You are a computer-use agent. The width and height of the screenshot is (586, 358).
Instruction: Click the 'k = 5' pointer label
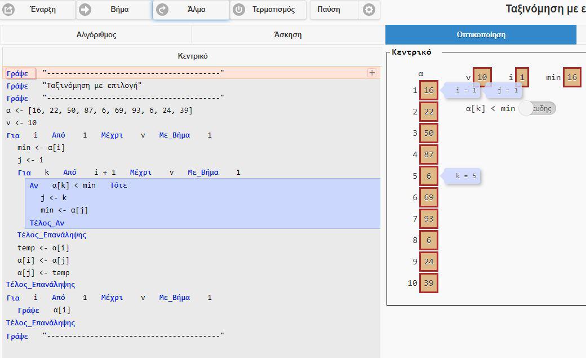(x=463, y=176)
